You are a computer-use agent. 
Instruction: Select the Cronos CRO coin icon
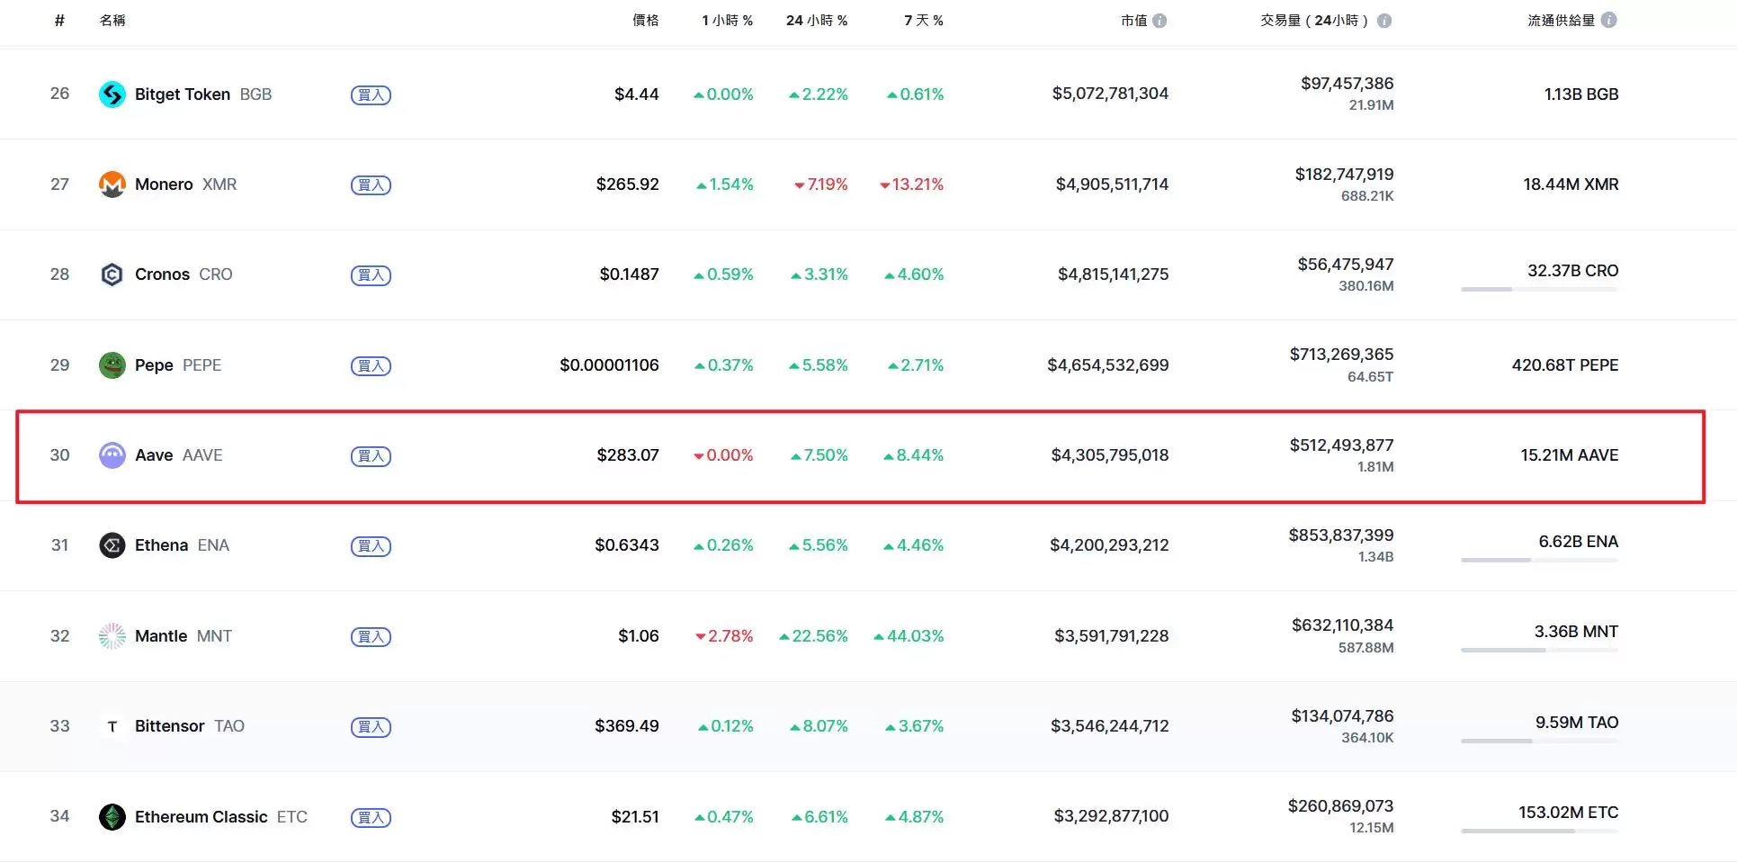pyautogui.click(x=112, y=274)
